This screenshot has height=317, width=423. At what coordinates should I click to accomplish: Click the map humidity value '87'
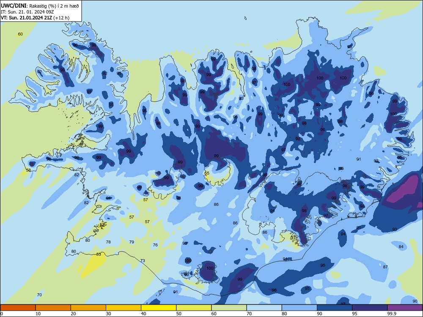click(385, 267)
